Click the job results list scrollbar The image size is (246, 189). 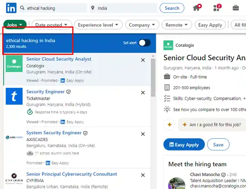(x=153, y=77)
